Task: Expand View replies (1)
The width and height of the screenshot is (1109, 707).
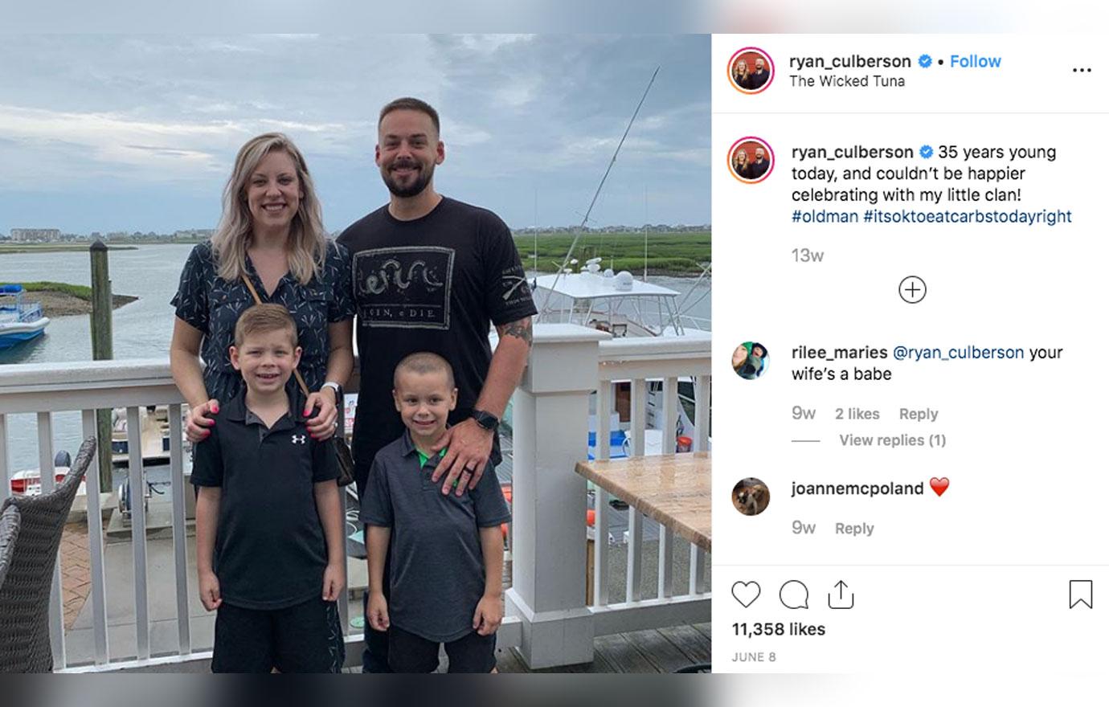Action: 892,440
